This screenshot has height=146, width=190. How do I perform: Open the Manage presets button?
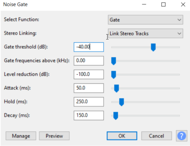tap(21, 136)
